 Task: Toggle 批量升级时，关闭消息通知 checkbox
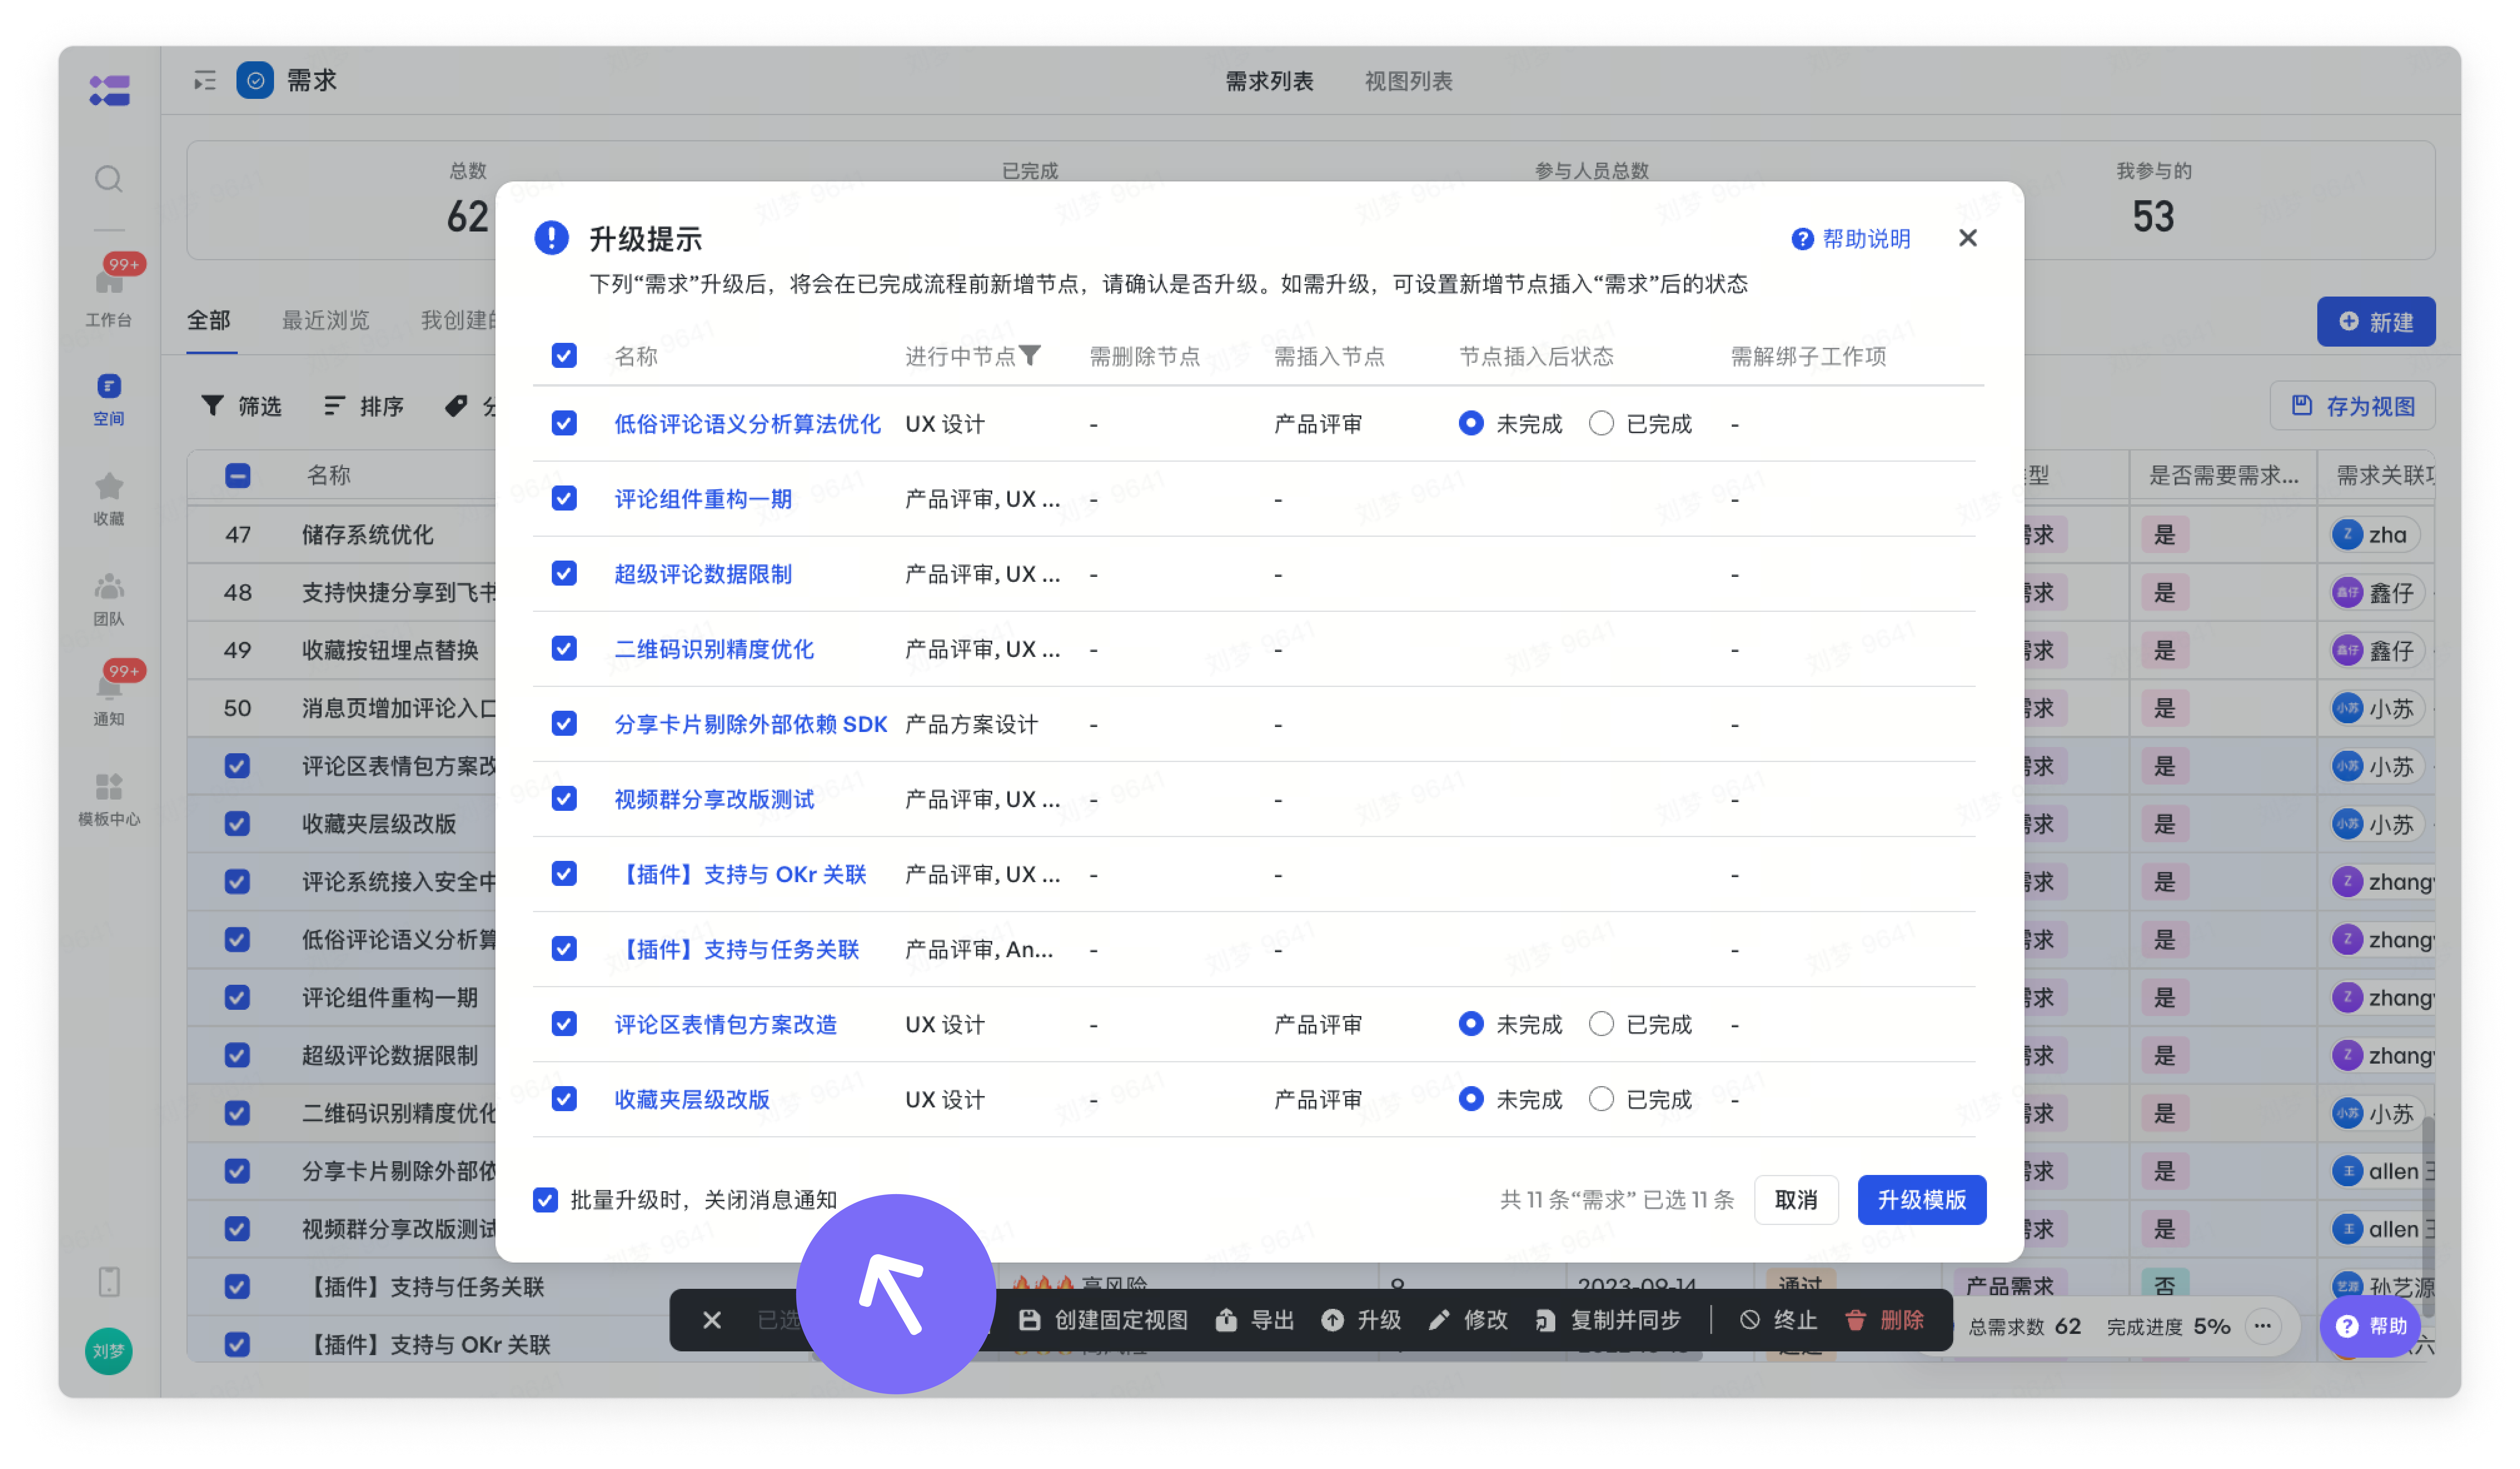pyautogui.click(x=545, y=1199)
